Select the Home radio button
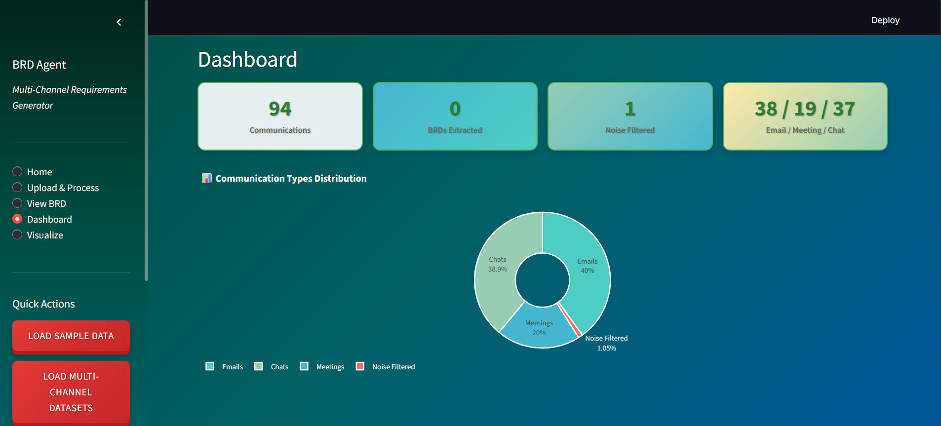 point(17,172)
